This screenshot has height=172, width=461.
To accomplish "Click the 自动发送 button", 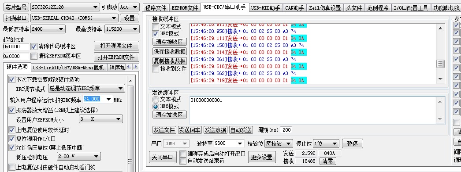I will point(241,130).
